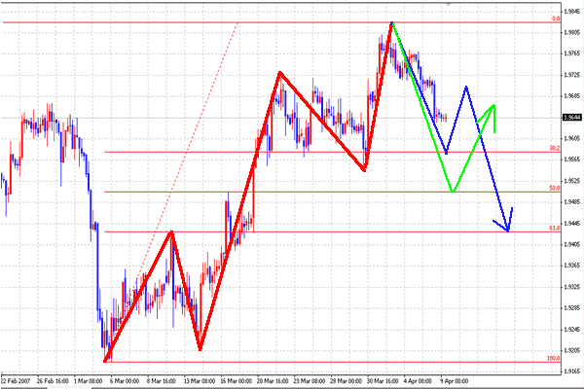Click the 28 Mar 00:00 time label
This screenshot has width=584, height=389.
tap(346, 381)
